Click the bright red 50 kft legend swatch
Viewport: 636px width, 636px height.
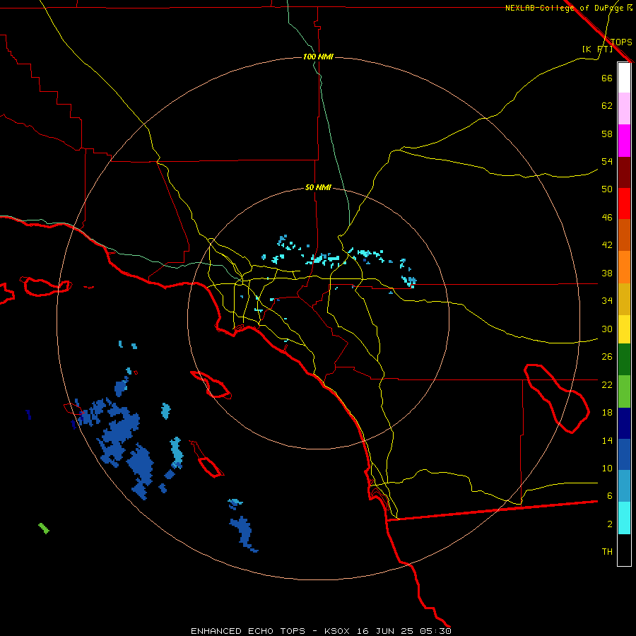(x=624, y=204)
